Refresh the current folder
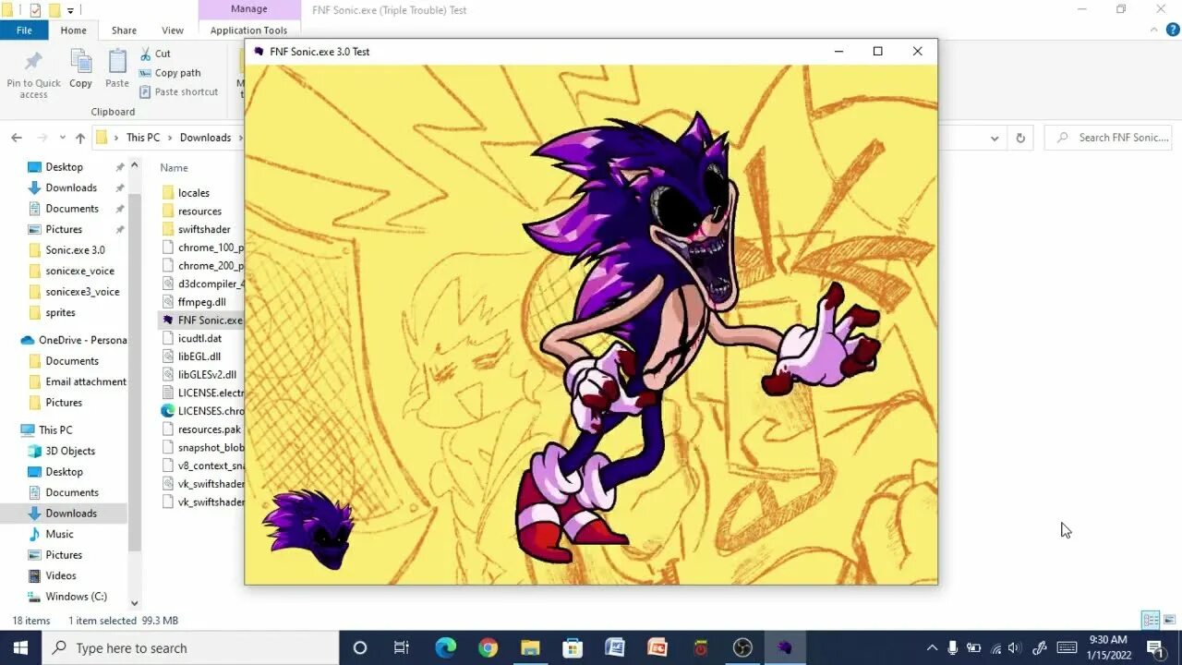Viewport: 1182px width, 665px height. coord(1020,138)
